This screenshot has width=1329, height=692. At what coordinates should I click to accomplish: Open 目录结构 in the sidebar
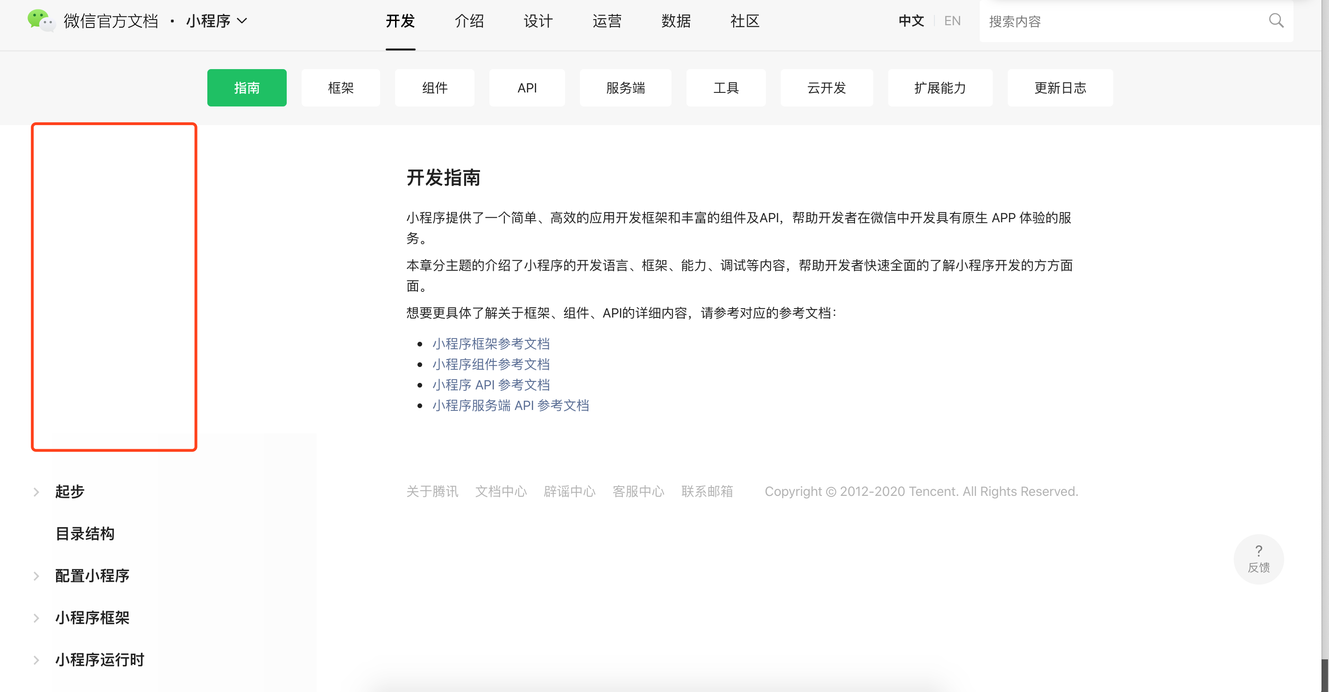pos(85,534)
